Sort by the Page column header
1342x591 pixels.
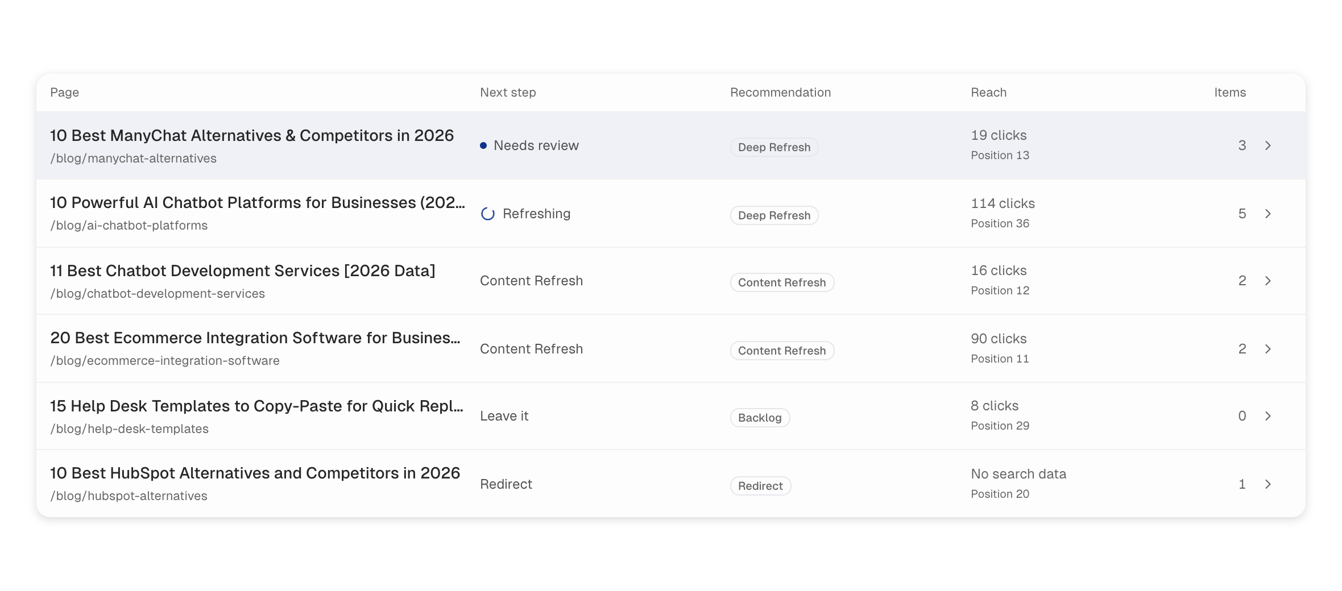tap(65, 92)
